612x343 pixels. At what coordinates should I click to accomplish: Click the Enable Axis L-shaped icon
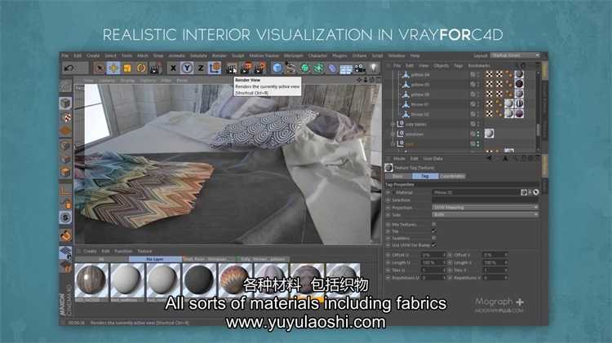[65, 190]
